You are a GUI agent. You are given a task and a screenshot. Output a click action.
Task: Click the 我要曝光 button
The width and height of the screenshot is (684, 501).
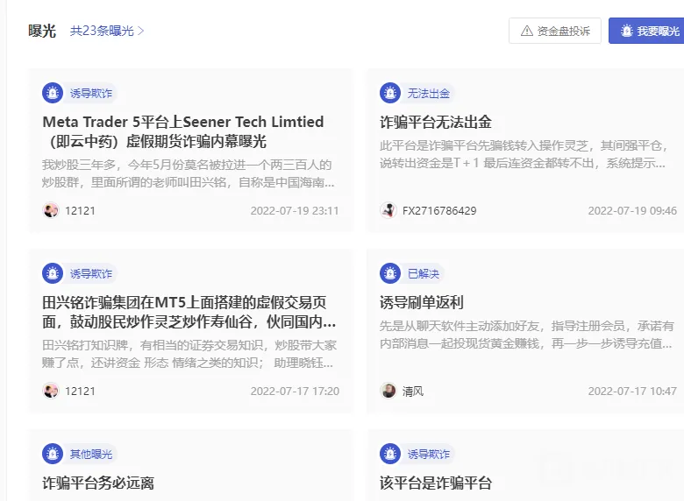(646, 31)
